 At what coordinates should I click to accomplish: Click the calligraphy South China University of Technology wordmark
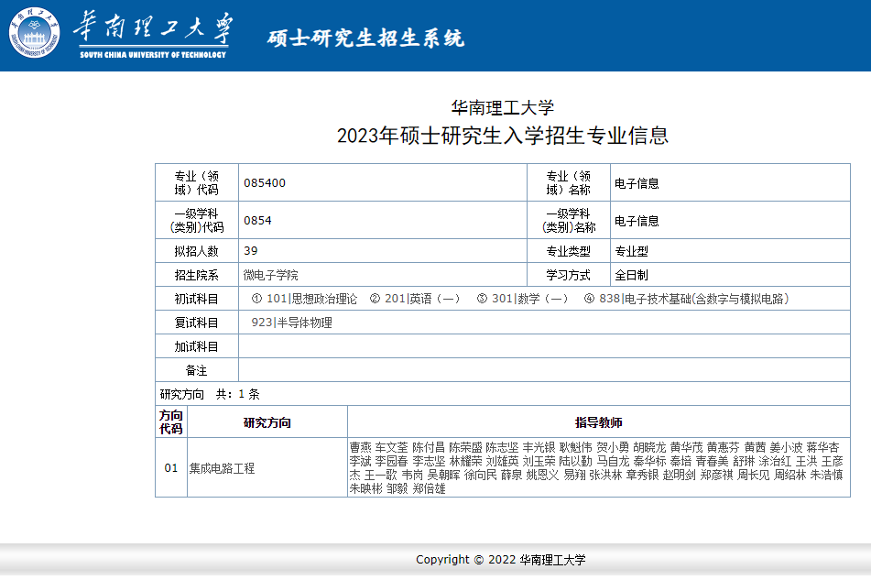coord(153,35)
